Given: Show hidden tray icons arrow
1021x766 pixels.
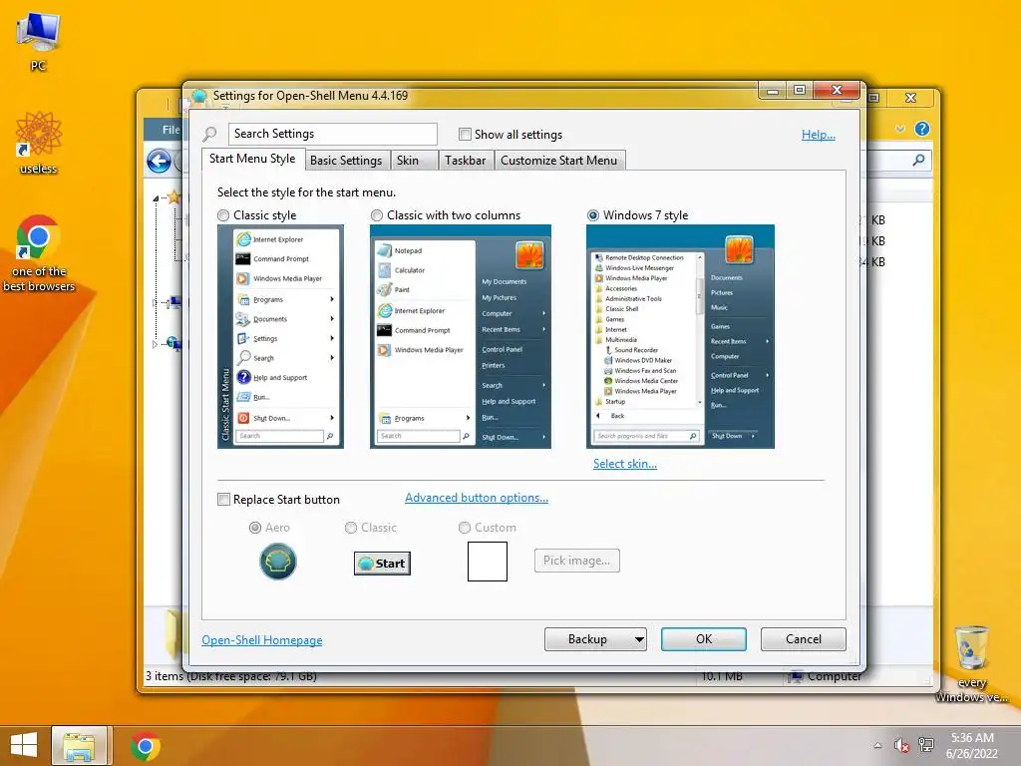Looking at the screenshot, I should pyautogui.click(x=877, y=745).
